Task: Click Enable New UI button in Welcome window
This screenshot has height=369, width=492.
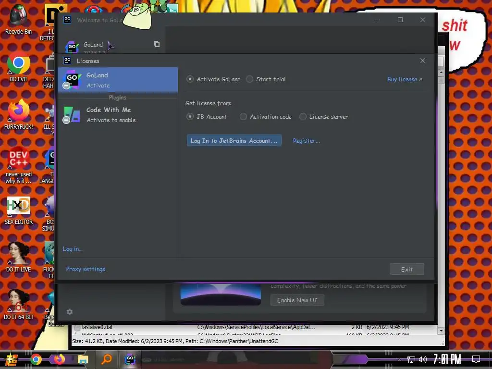Action: (x=297, y=300)
